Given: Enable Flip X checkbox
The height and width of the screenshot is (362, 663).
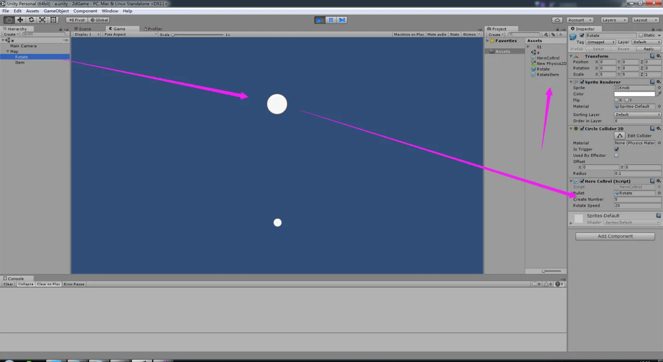Looking at the screenshot, I should pos(616,100).
